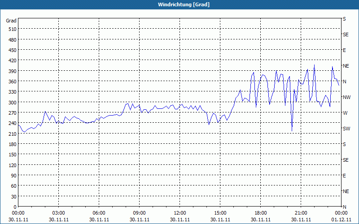Select the E compass label level with 90
Screen dimensions: 359x224
[344, 176]
